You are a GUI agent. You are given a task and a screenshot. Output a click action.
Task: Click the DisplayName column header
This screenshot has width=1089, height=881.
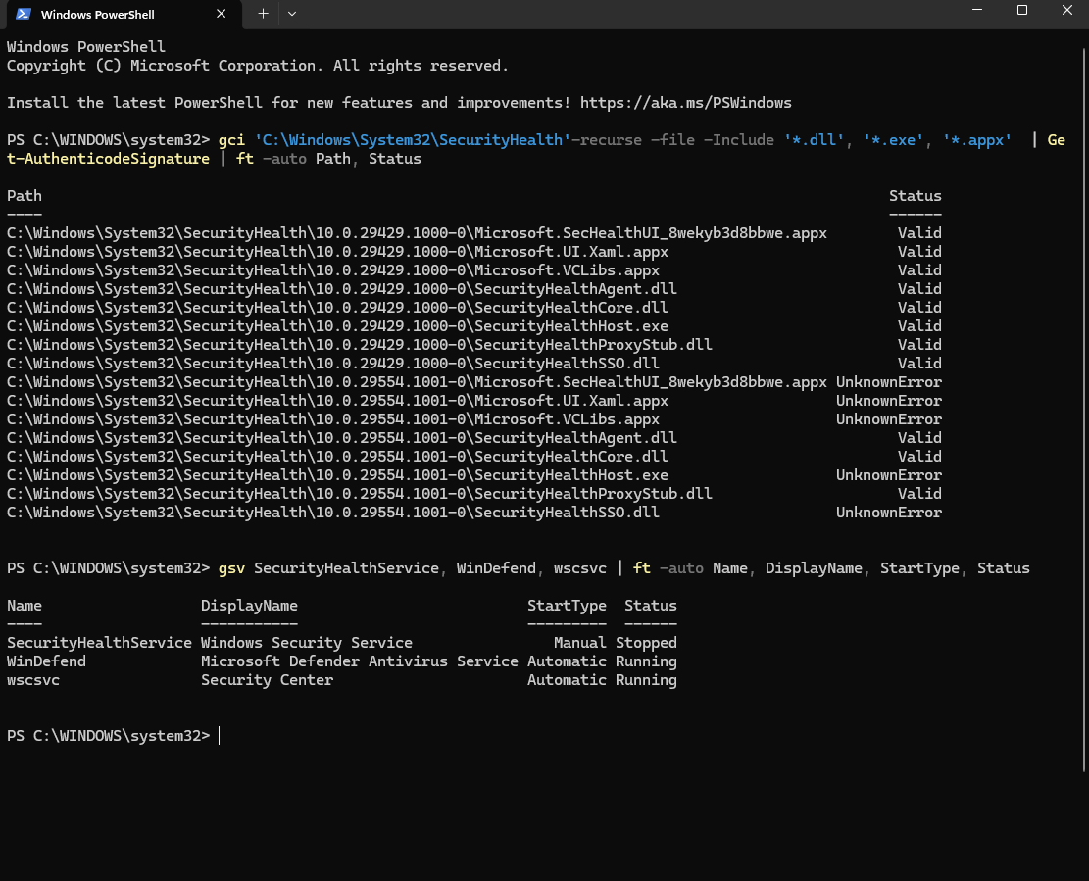249,606
